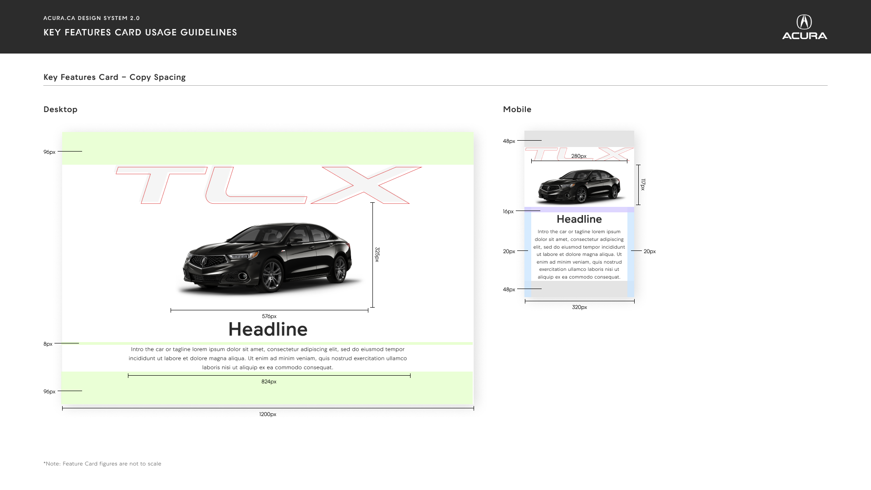Click 'KEY FEATURES CARD USAGE GUIDELINES' title
The width and height of the screenshot is (871, 490).
[x=140, y=32]
